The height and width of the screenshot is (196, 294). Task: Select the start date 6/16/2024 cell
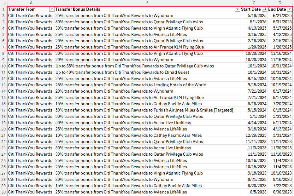(254, 104)
